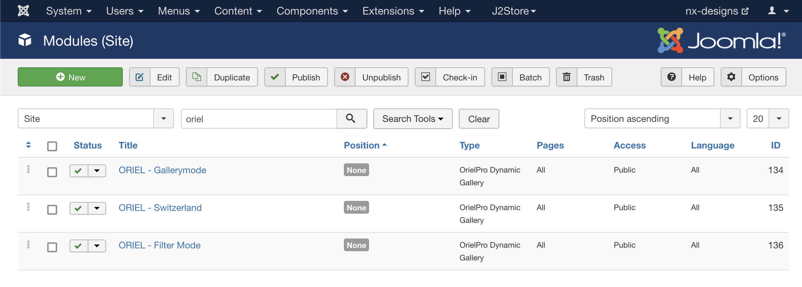Check the ORIEL - Switzerland row checkbox
Screen dimensions: 802x287
point(52,210)
